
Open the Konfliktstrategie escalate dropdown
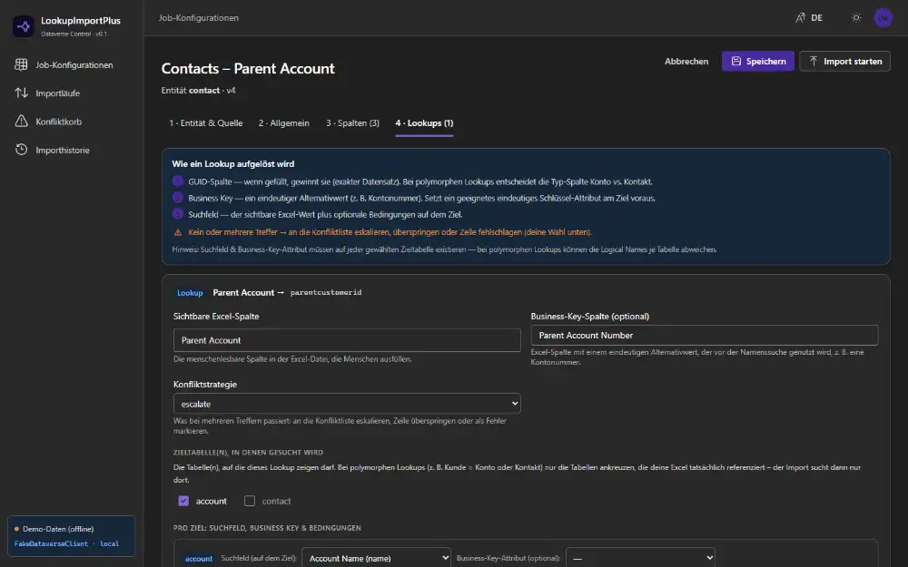coord(347,404)
